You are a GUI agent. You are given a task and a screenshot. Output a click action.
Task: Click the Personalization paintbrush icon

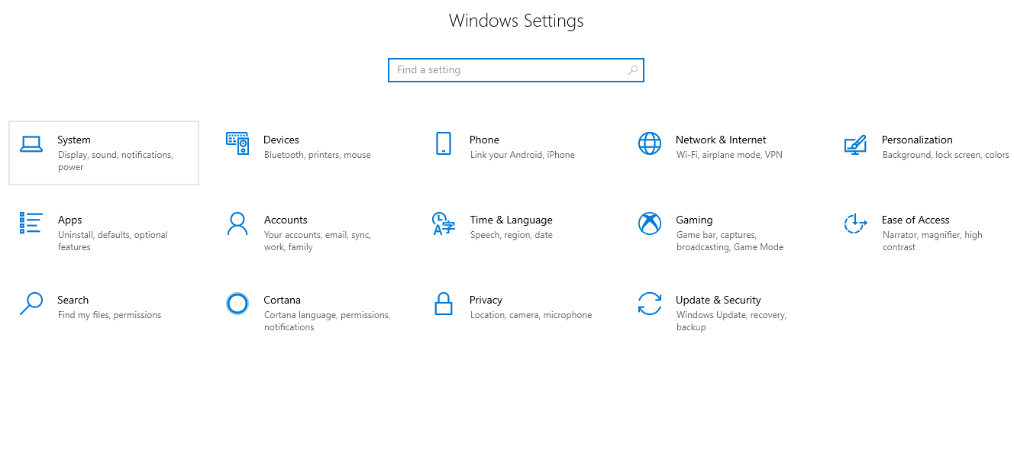855,144
